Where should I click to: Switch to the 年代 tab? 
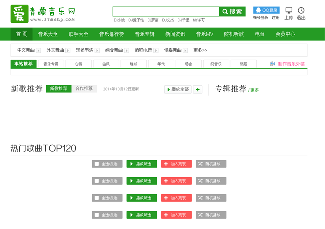click(x=161, y=64)
